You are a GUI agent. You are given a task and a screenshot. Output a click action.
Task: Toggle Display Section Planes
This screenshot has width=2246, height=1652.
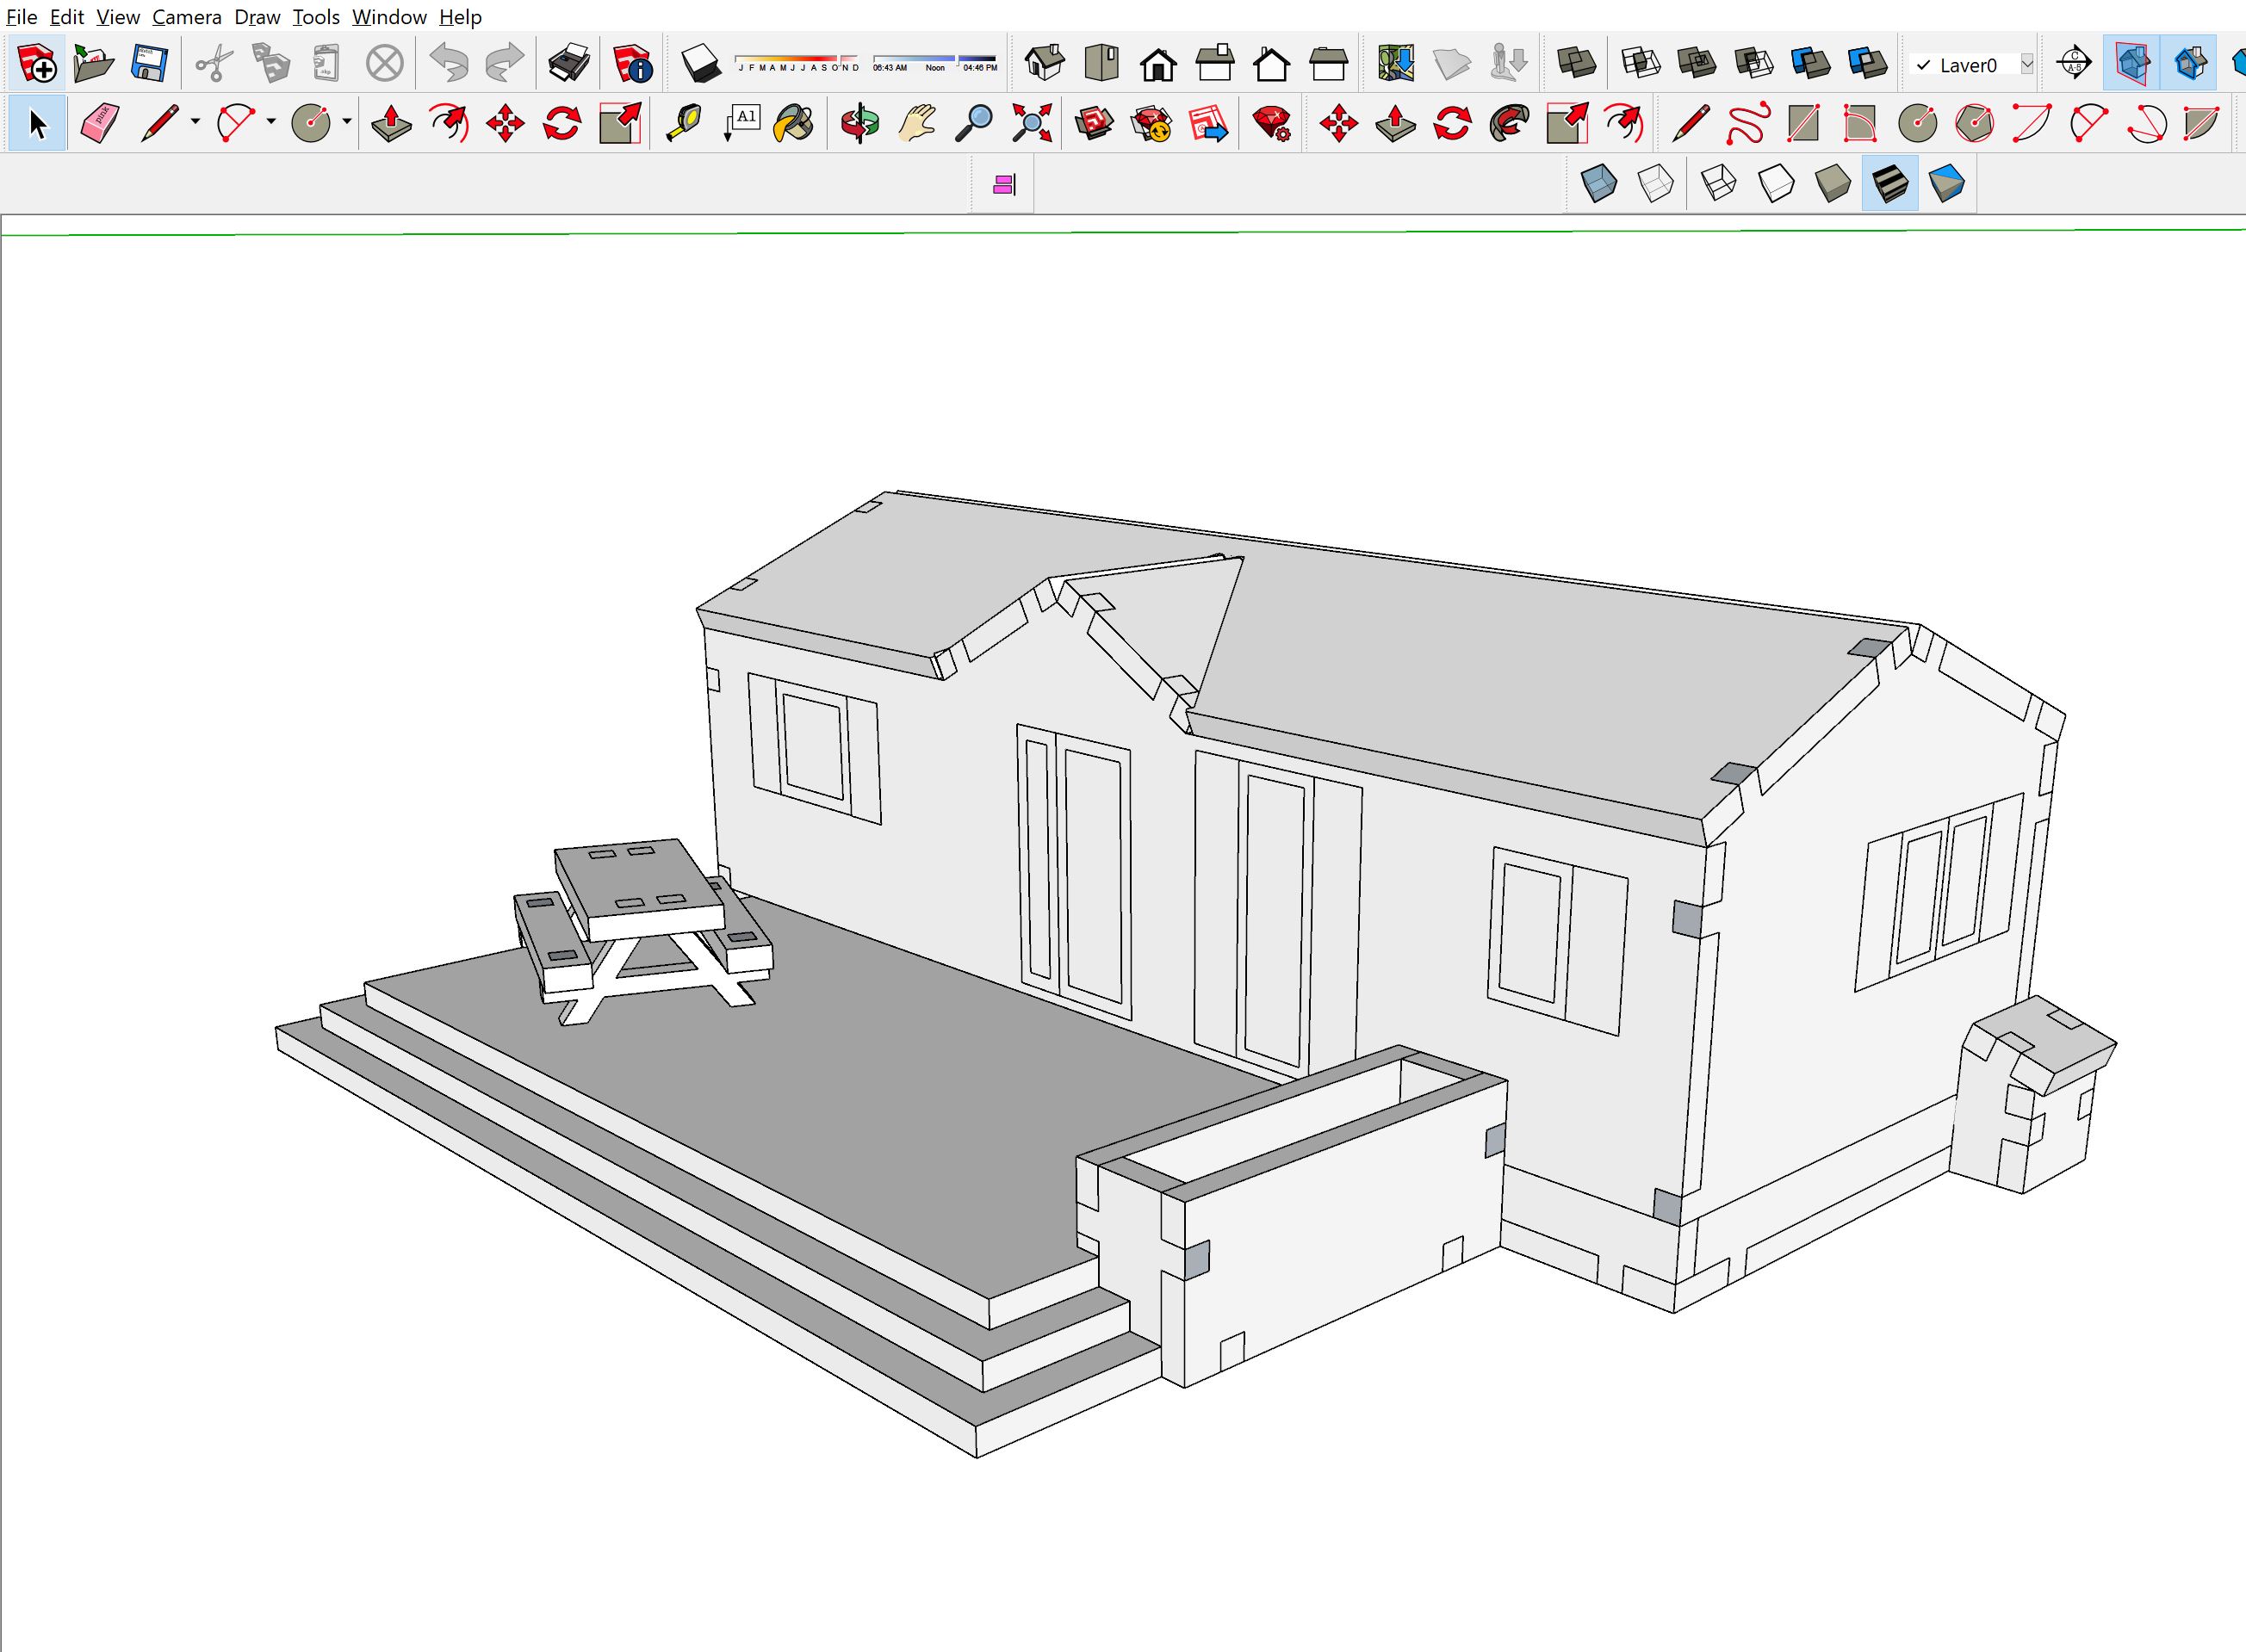tap(2131, 62)
